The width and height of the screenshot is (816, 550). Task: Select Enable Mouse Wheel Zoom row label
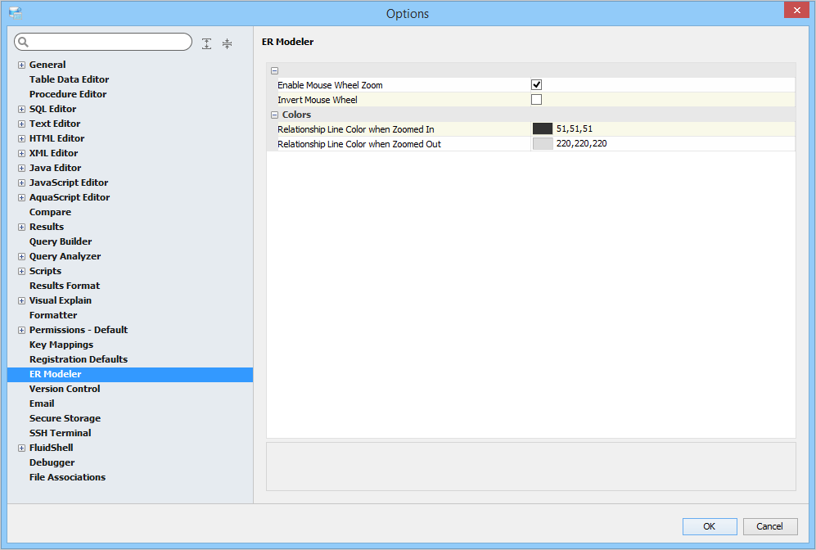[x=330, y=85]
